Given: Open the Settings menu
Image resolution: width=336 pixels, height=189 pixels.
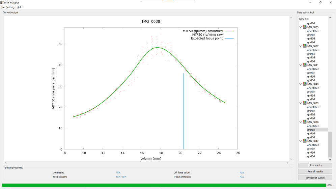Looking at the screenshot, I should (10, 7).
